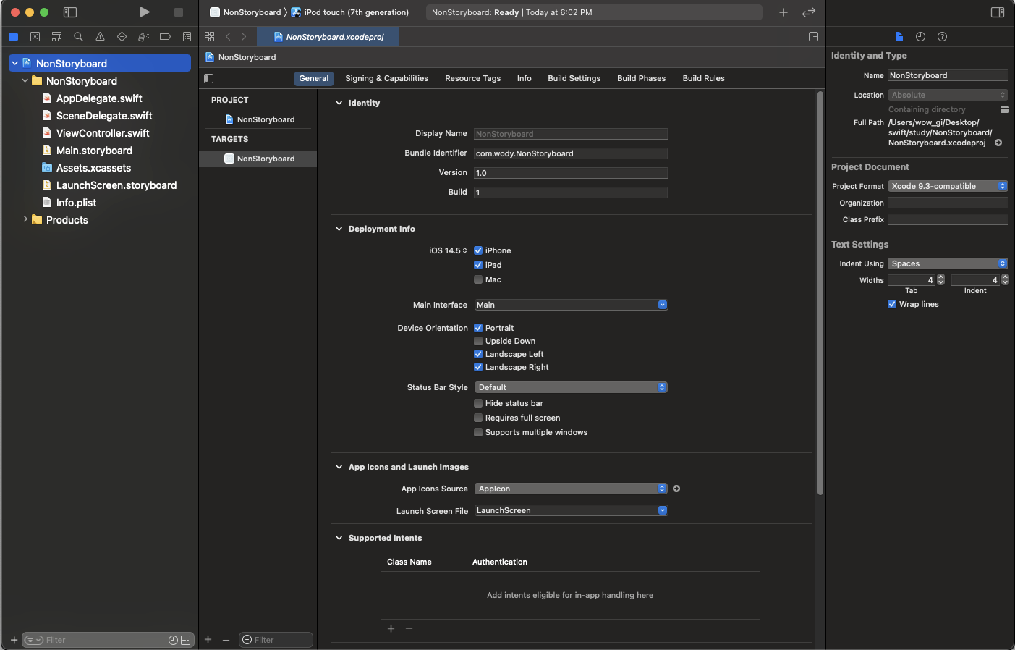Open the Test navigator diamond icon

point(122,36)
